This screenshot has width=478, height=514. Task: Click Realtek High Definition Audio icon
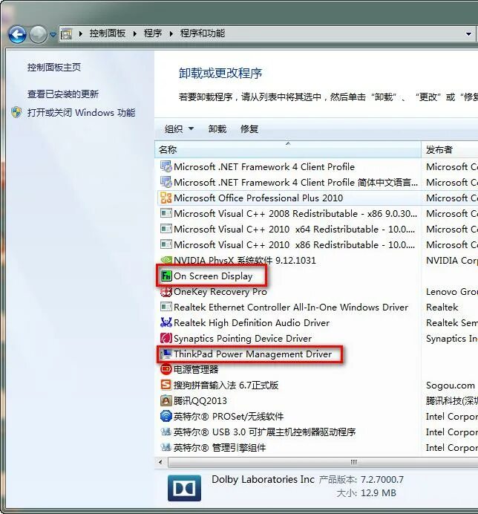[166, 322]
